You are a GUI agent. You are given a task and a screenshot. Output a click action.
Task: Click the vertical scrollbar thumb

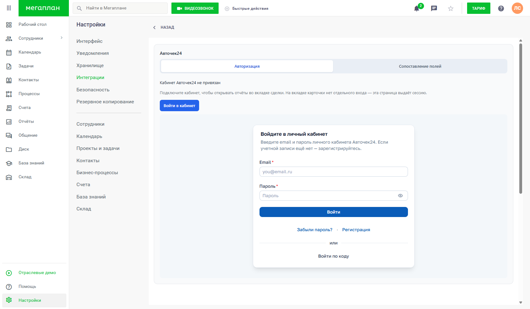(521, 119)
